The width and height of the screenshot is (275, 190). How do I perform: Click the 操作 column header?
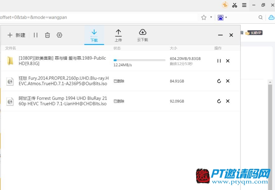point(218,48)
